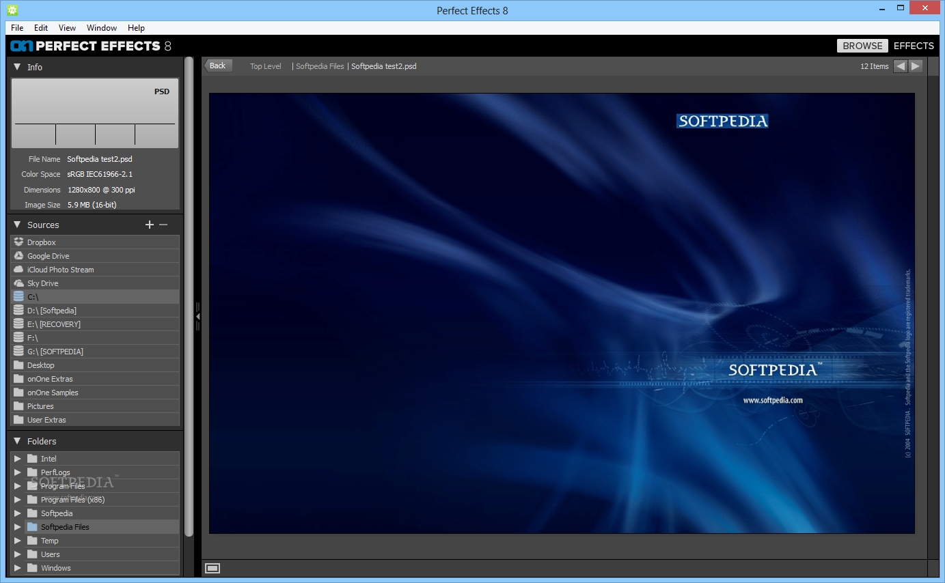Expand the Softpedia folder tree node
945x583 pixels.
(18, 513)
